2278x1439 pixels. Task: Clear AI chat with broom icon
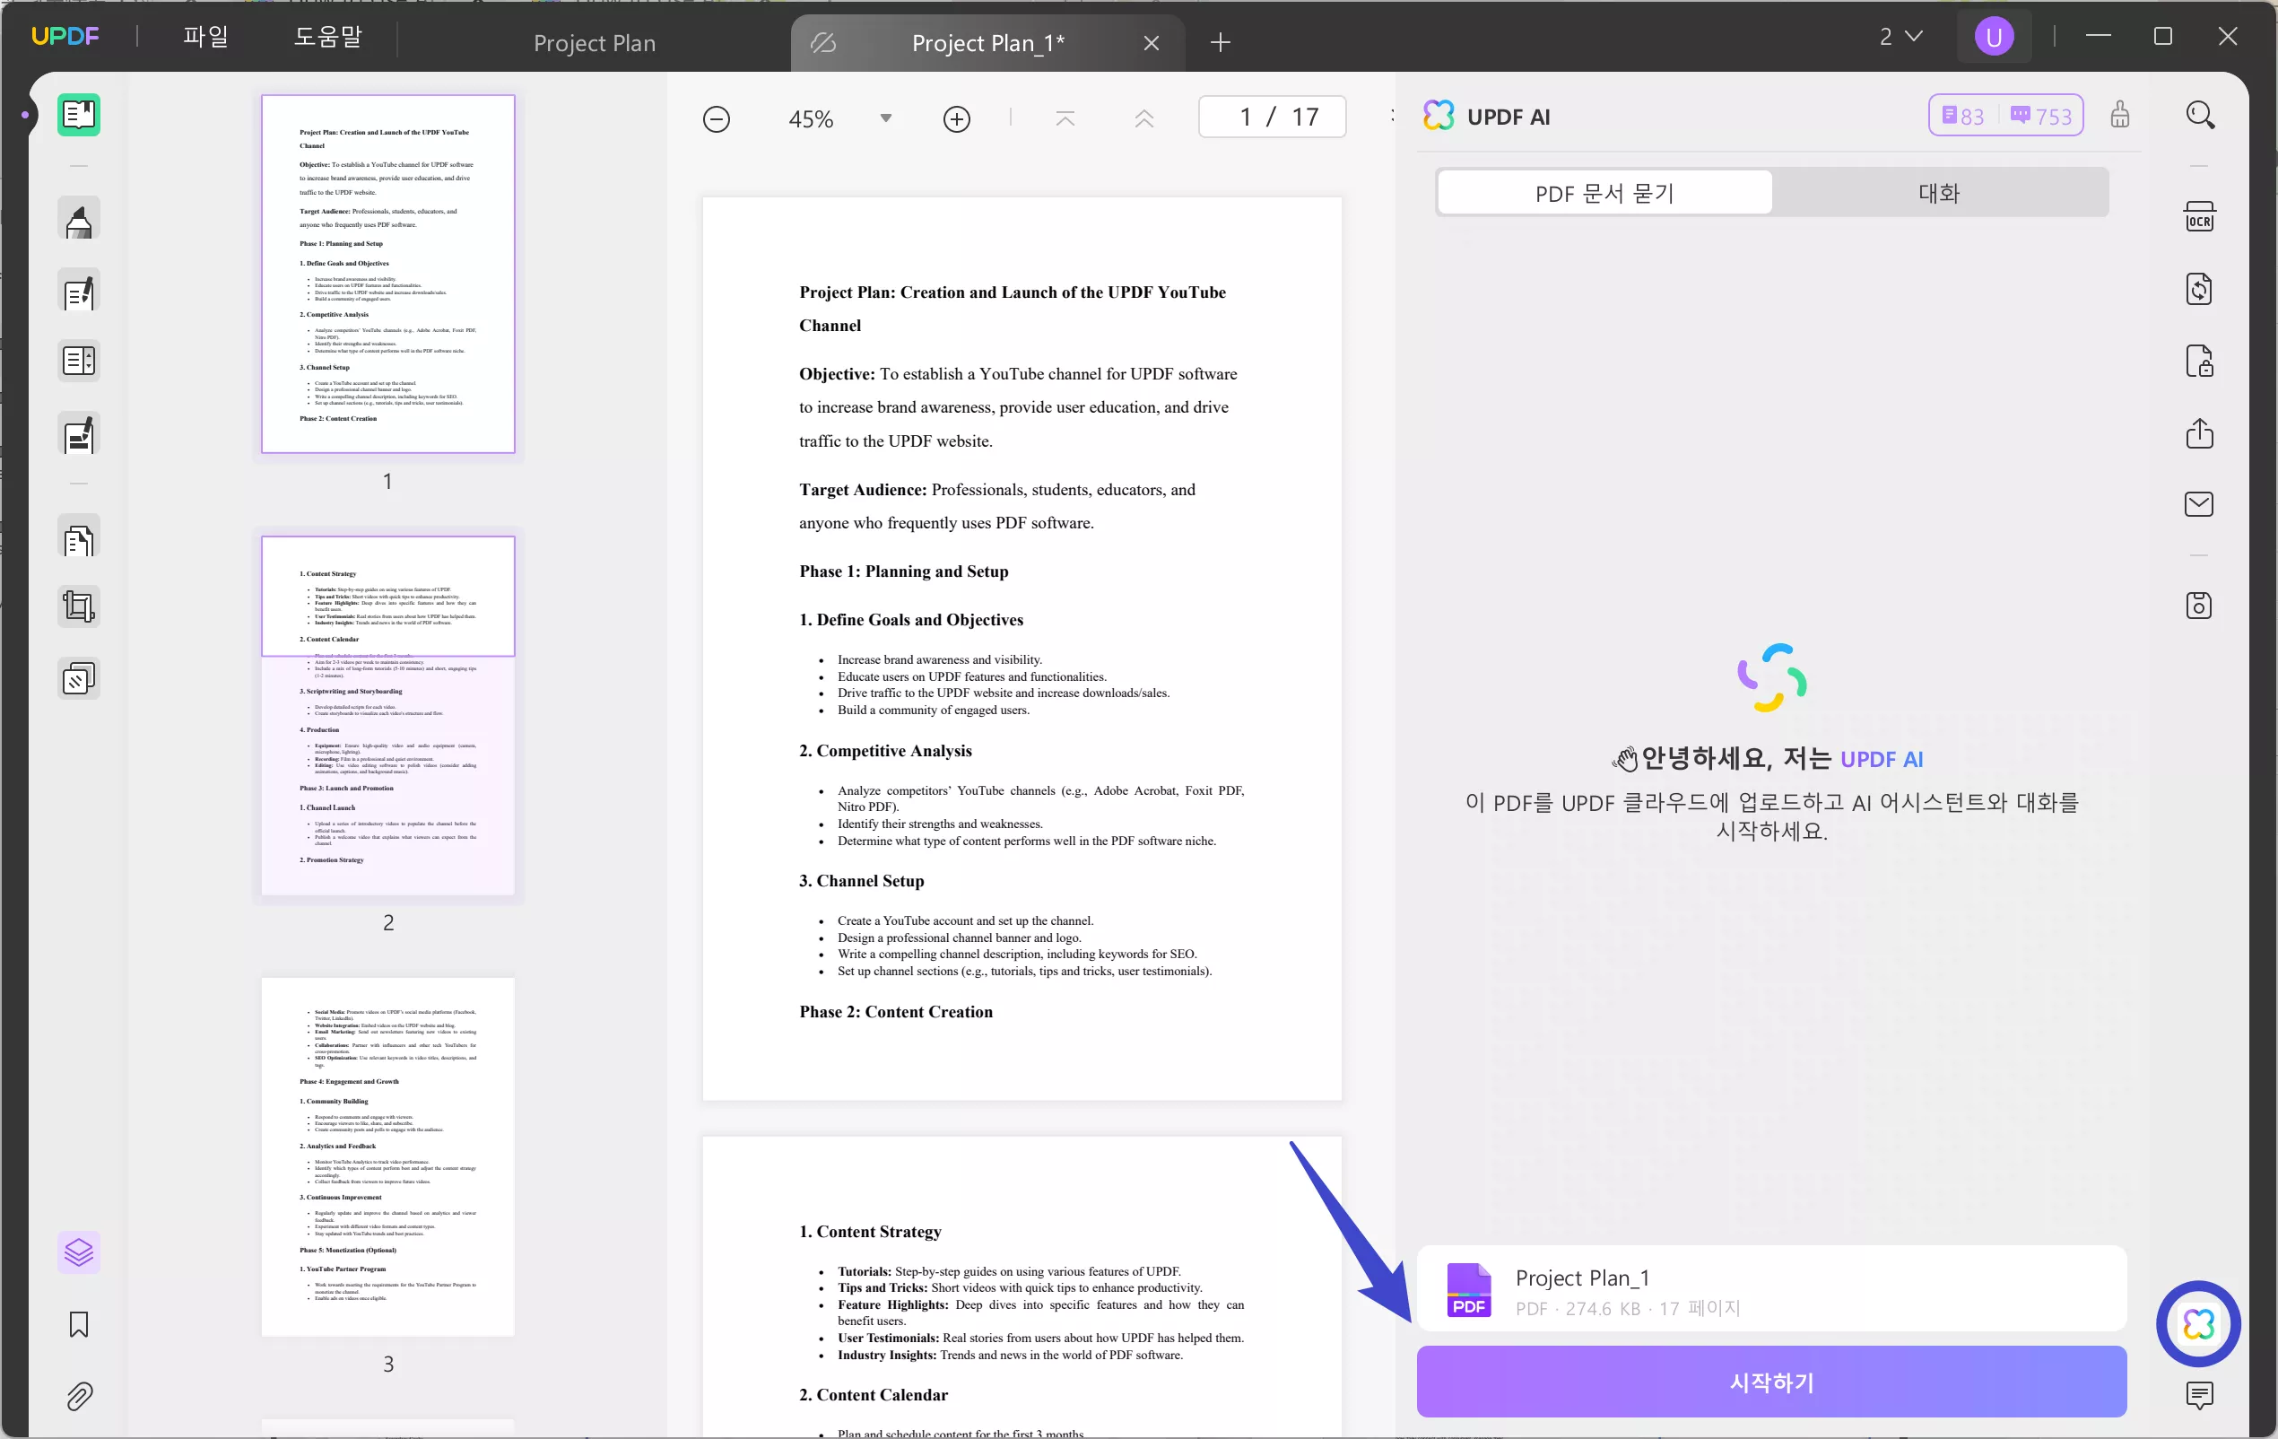tap(2120, 116)
